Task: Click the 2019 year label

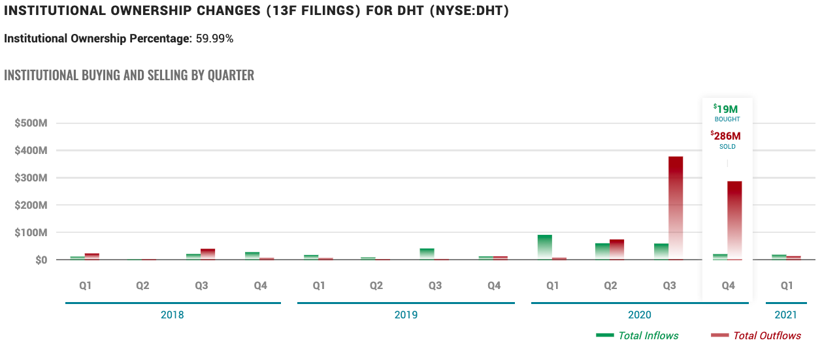Action: [406, 314]
